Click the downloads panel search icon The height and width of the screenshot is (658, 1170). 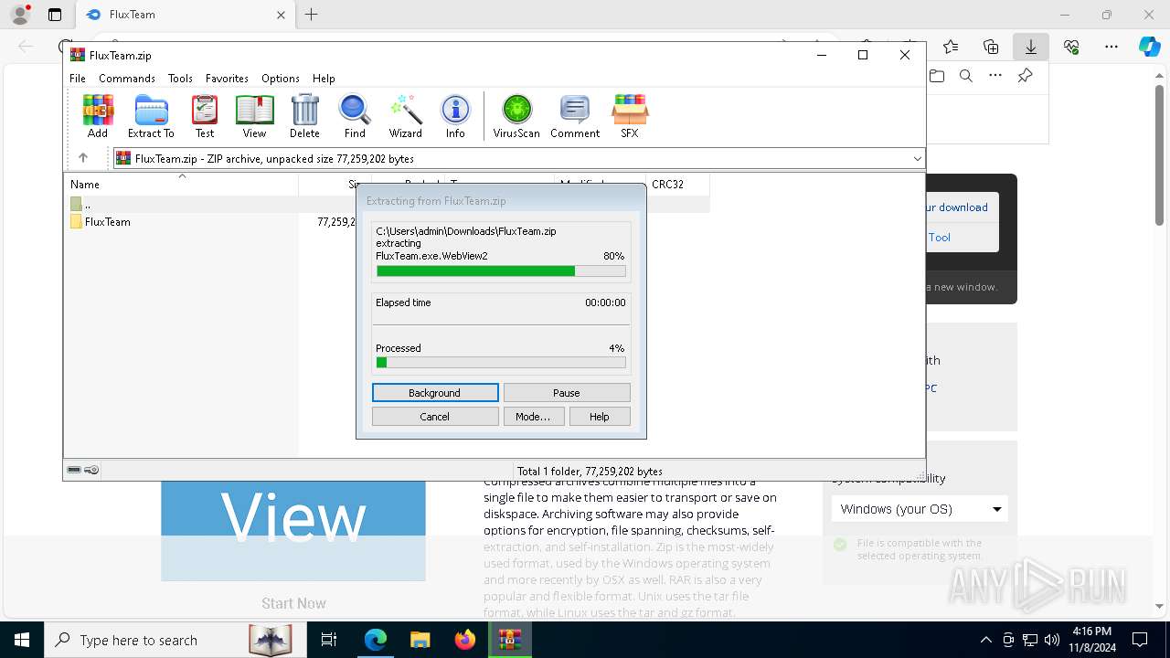(966, 76)
